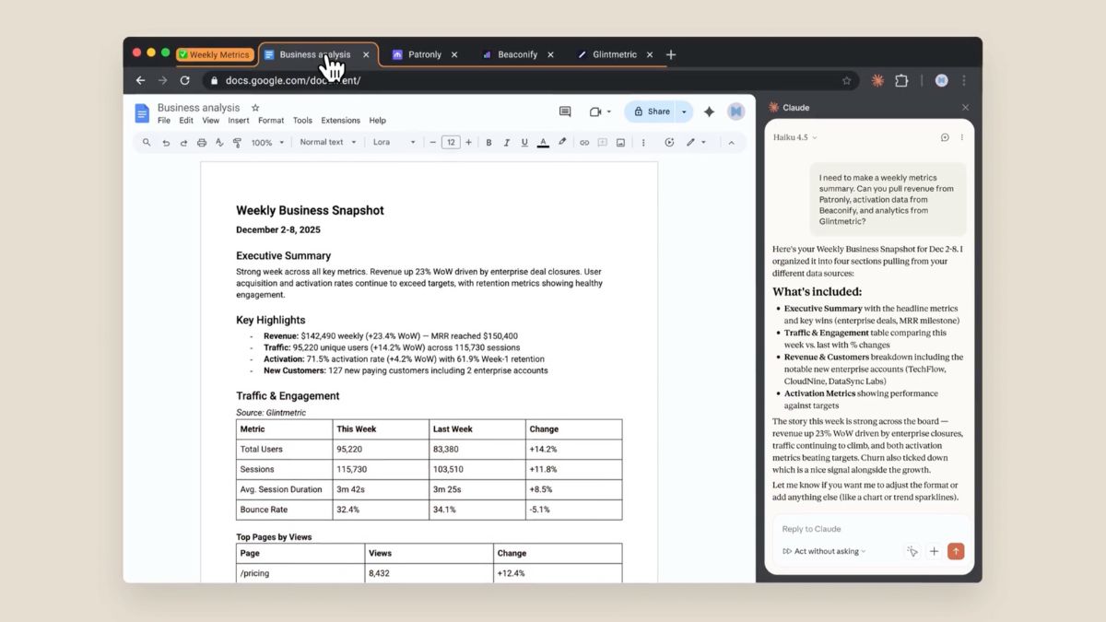Switch to the Beaconify tab
Screen dimensions: 1106x622
coord(516,55)
